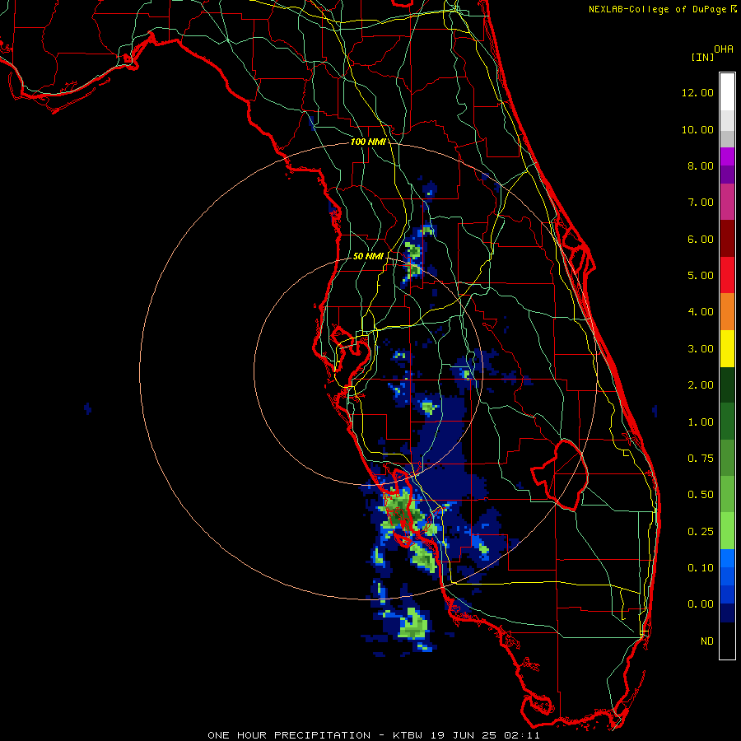Click the bright red swatch beside 5.00

[727, 275]
